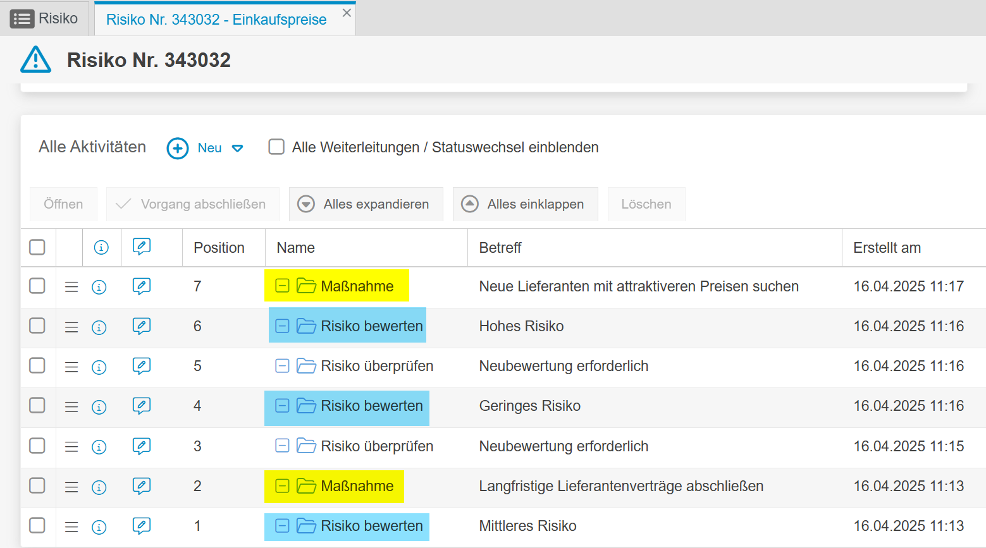Click the info icon in row 7
This screenshot has height=548, width=986.
click(x=99, y=287)
